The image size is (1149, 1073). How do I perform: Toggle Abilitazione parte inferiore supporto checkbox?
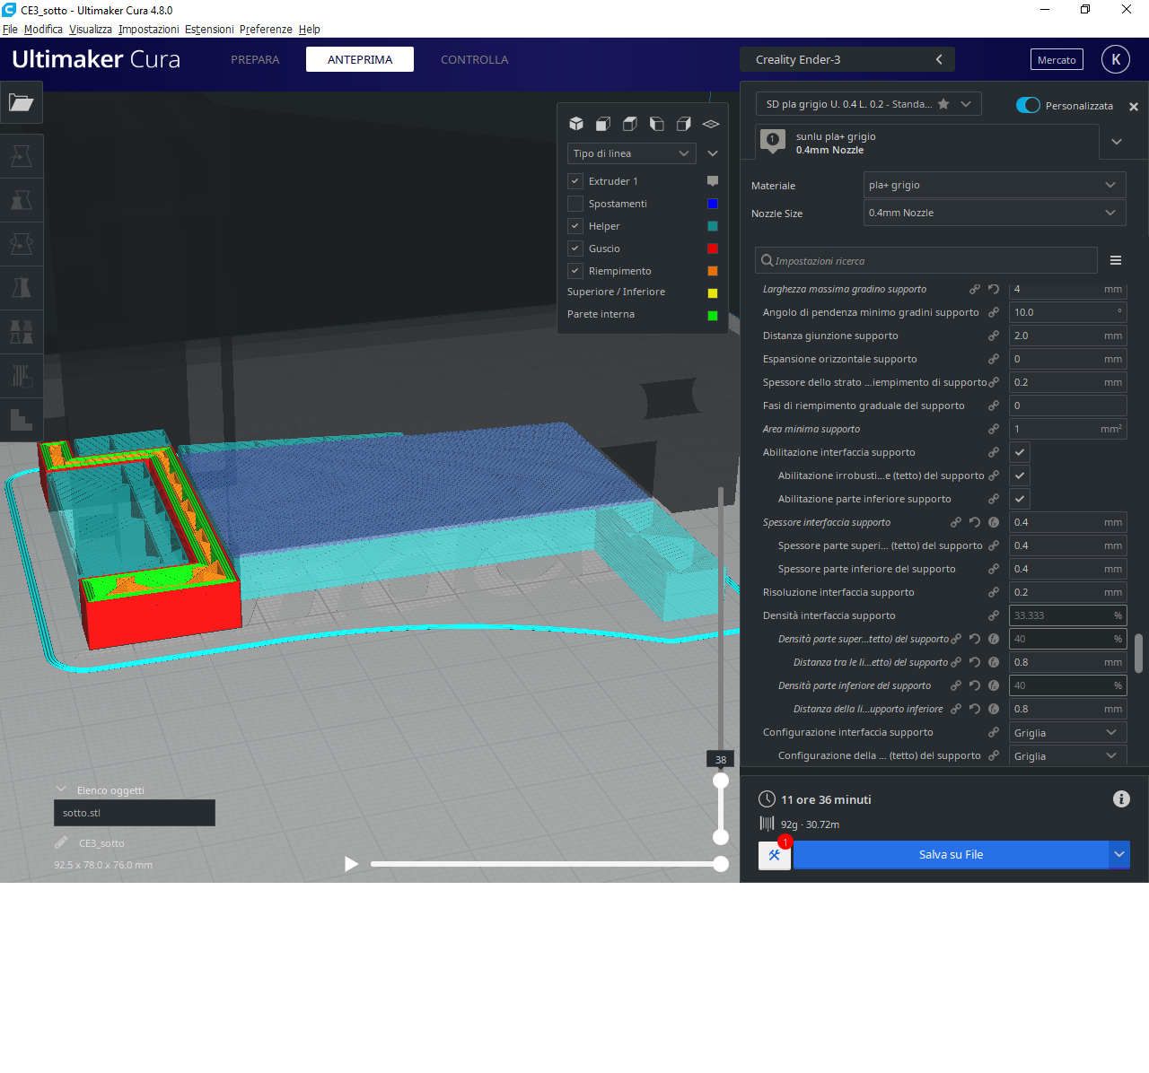(1020, 499)
